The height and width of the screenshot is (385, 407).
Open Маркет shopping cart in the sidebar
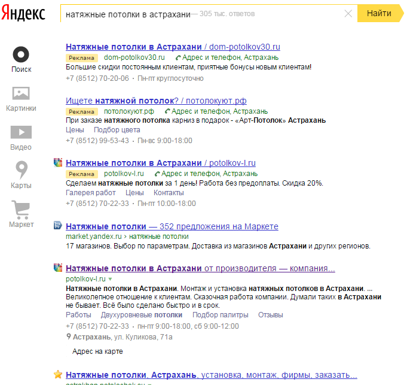21,214
